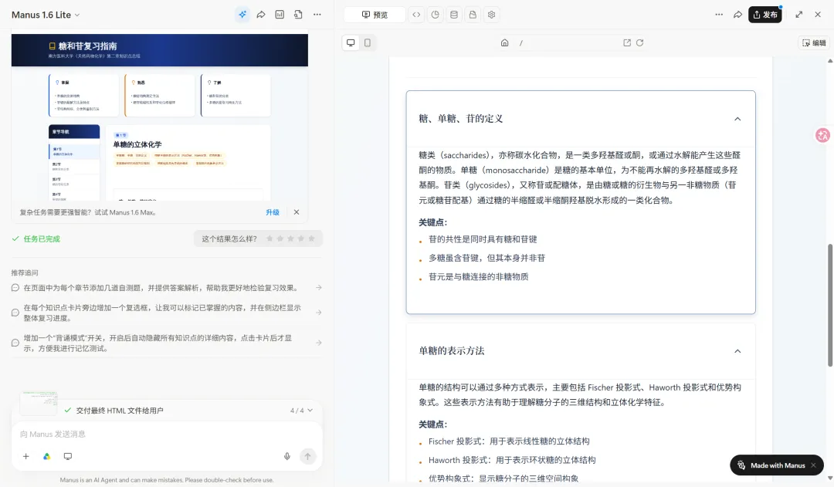This screenshot has height=487, width=834.
Task: Close the Made with Manus badge
Action: [x=813, y=465]
